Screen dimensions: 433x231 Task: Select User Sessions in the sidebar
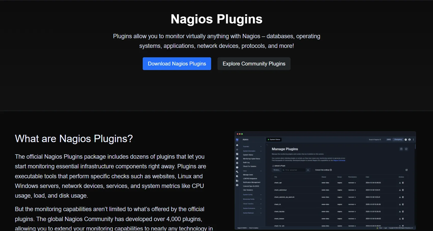tap(248, 190)
